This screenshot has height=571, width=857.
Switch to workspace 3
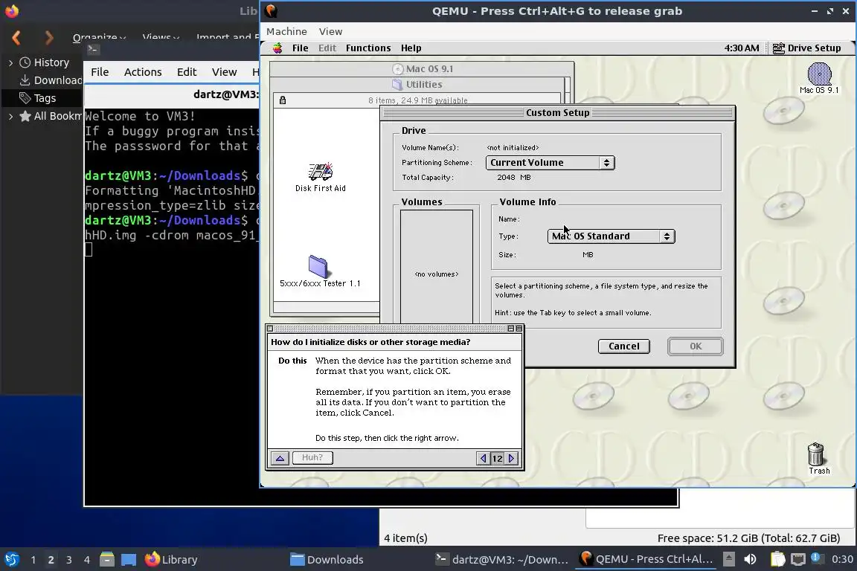tap(69, 560)
